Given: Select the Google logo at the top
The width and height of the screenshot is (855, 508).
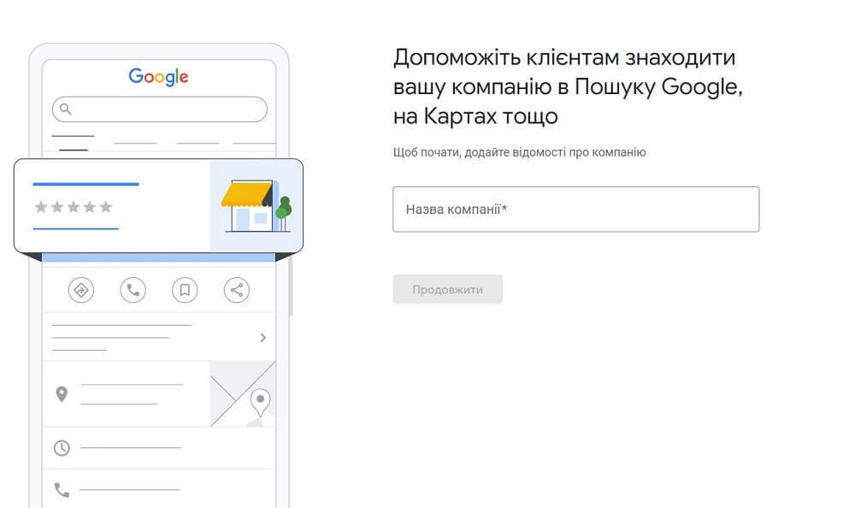Looking at the screenshot, I should click(157, 76).
